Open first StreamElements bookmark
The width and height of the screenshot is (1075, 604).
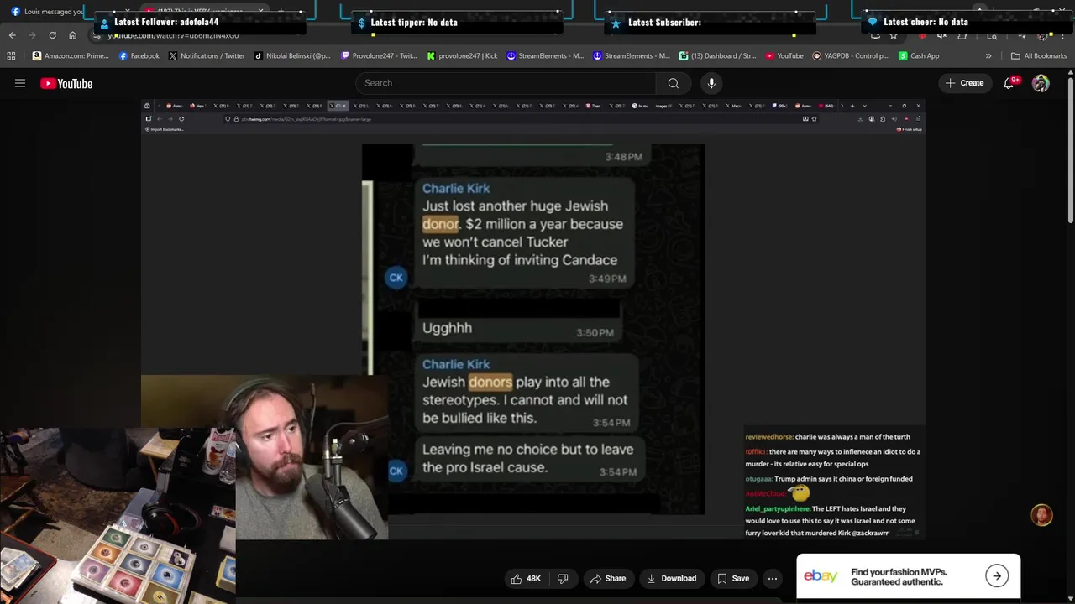point(544,56)
